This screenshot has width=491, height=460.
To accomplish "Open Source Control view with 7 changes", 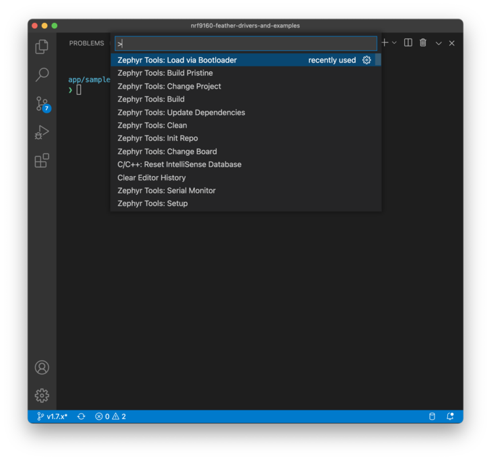I will pyautogui.click(x=43, y=104).
